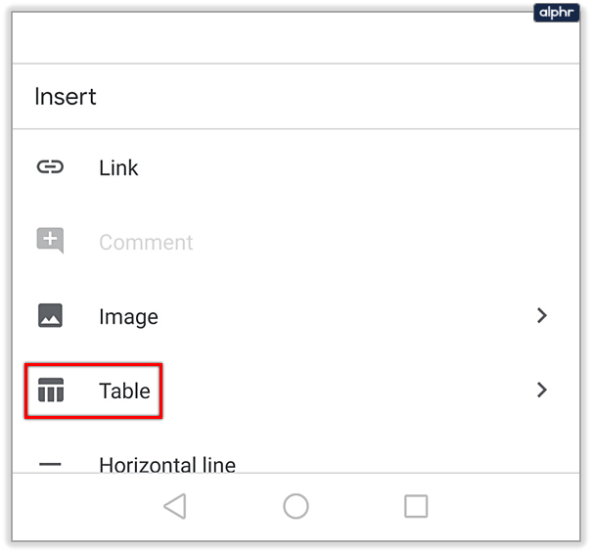Tap the blank area above Insert panel
The width and height of the screenshot is (592, 553).
(x=294, y=39)
